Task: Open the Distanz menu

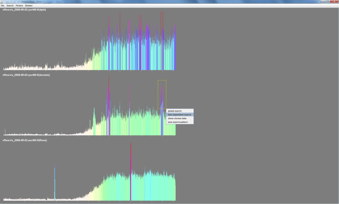Action: click(x=29, y=6)
